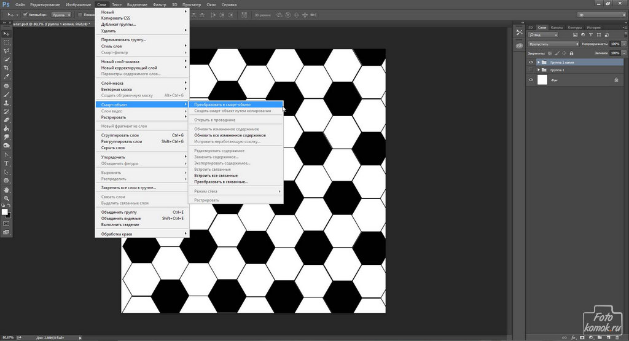Click the new adjustment layer icon
This screenshot has height=341, width=629.
[590, 337]
